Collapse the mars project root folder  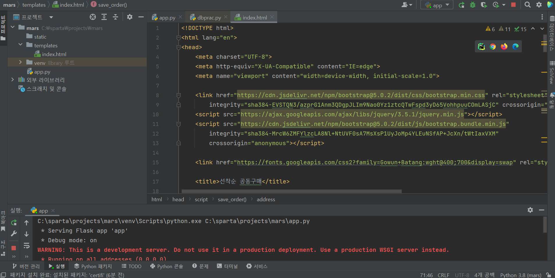13,27
